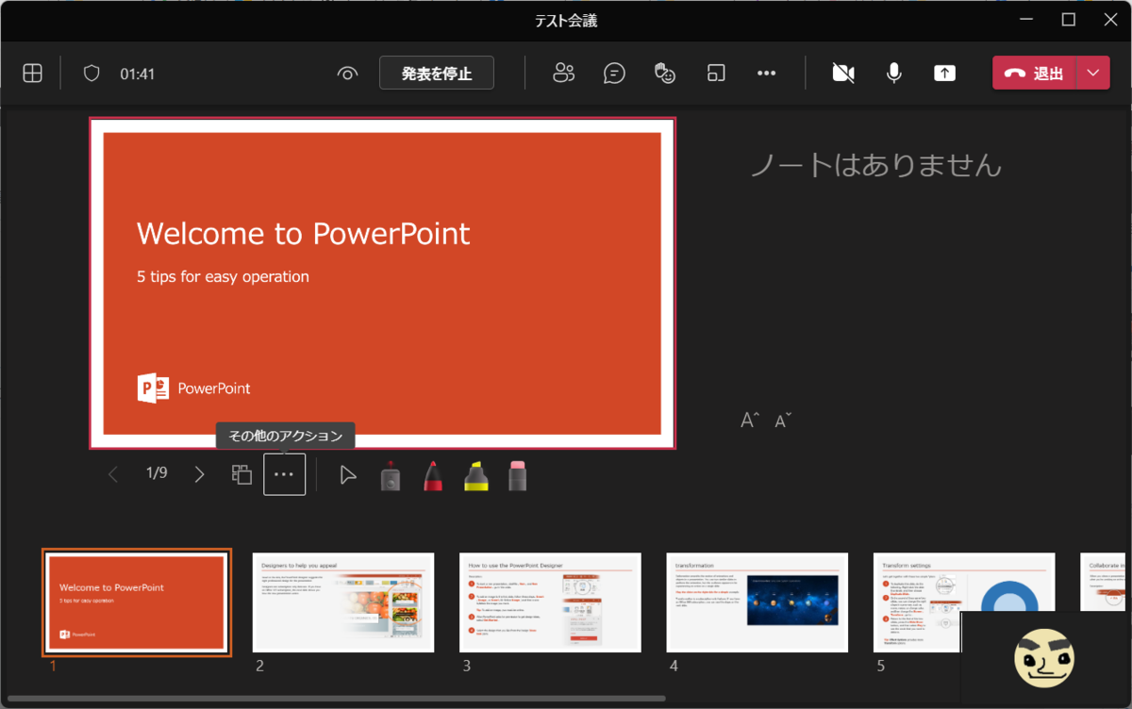Show participants people icon
Image resolution: width=1132 pixels, height=709 pixels.
(x=564, y=74)
